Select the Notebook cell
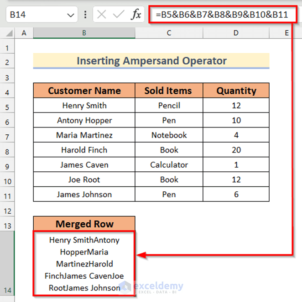This screenshot has height=302, width=302. pyautogui.click(x=169, y=135)
